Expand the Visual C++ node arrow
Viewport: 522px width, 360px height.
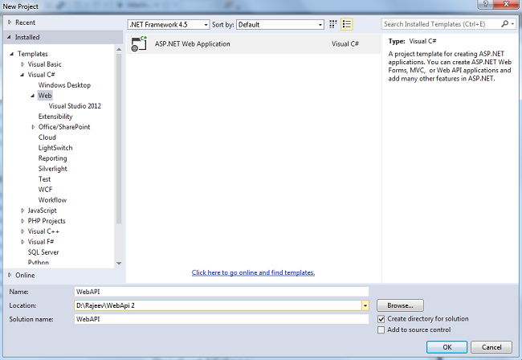pos(22,231)
